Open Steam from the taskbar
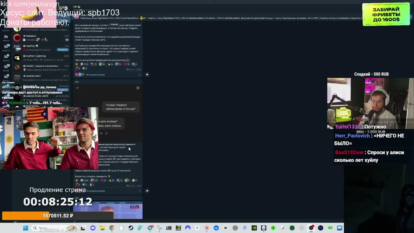 point(131,228)
